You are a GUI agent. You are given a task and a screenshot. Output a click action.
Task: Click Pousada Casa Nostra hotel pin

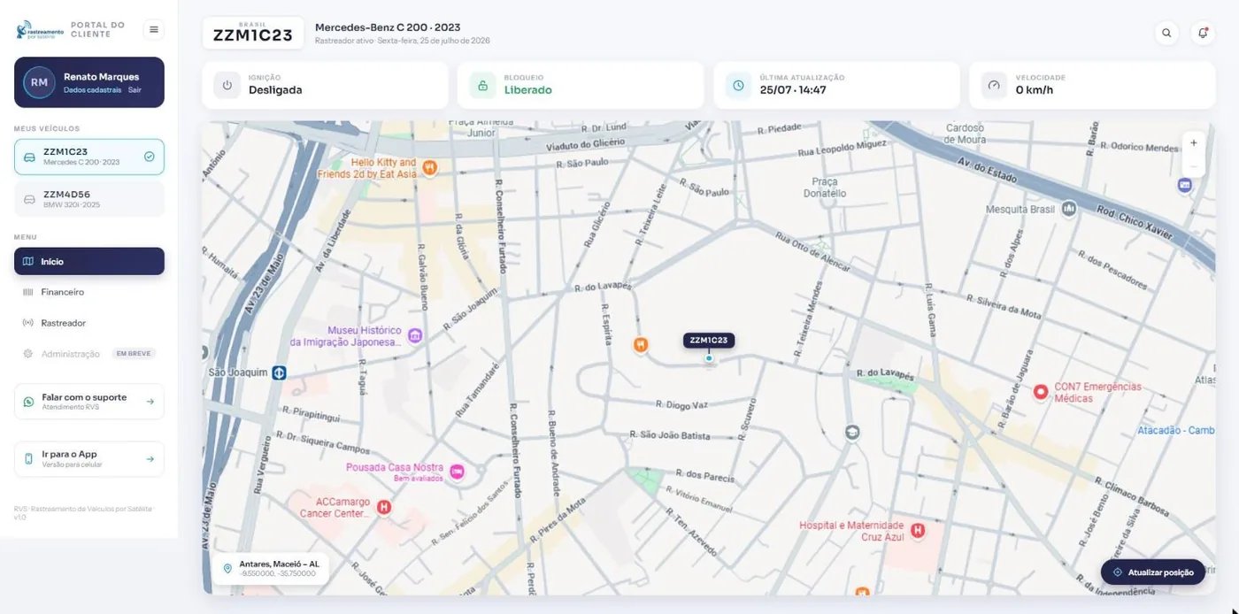pyautogui.click(x=458, y=472)
